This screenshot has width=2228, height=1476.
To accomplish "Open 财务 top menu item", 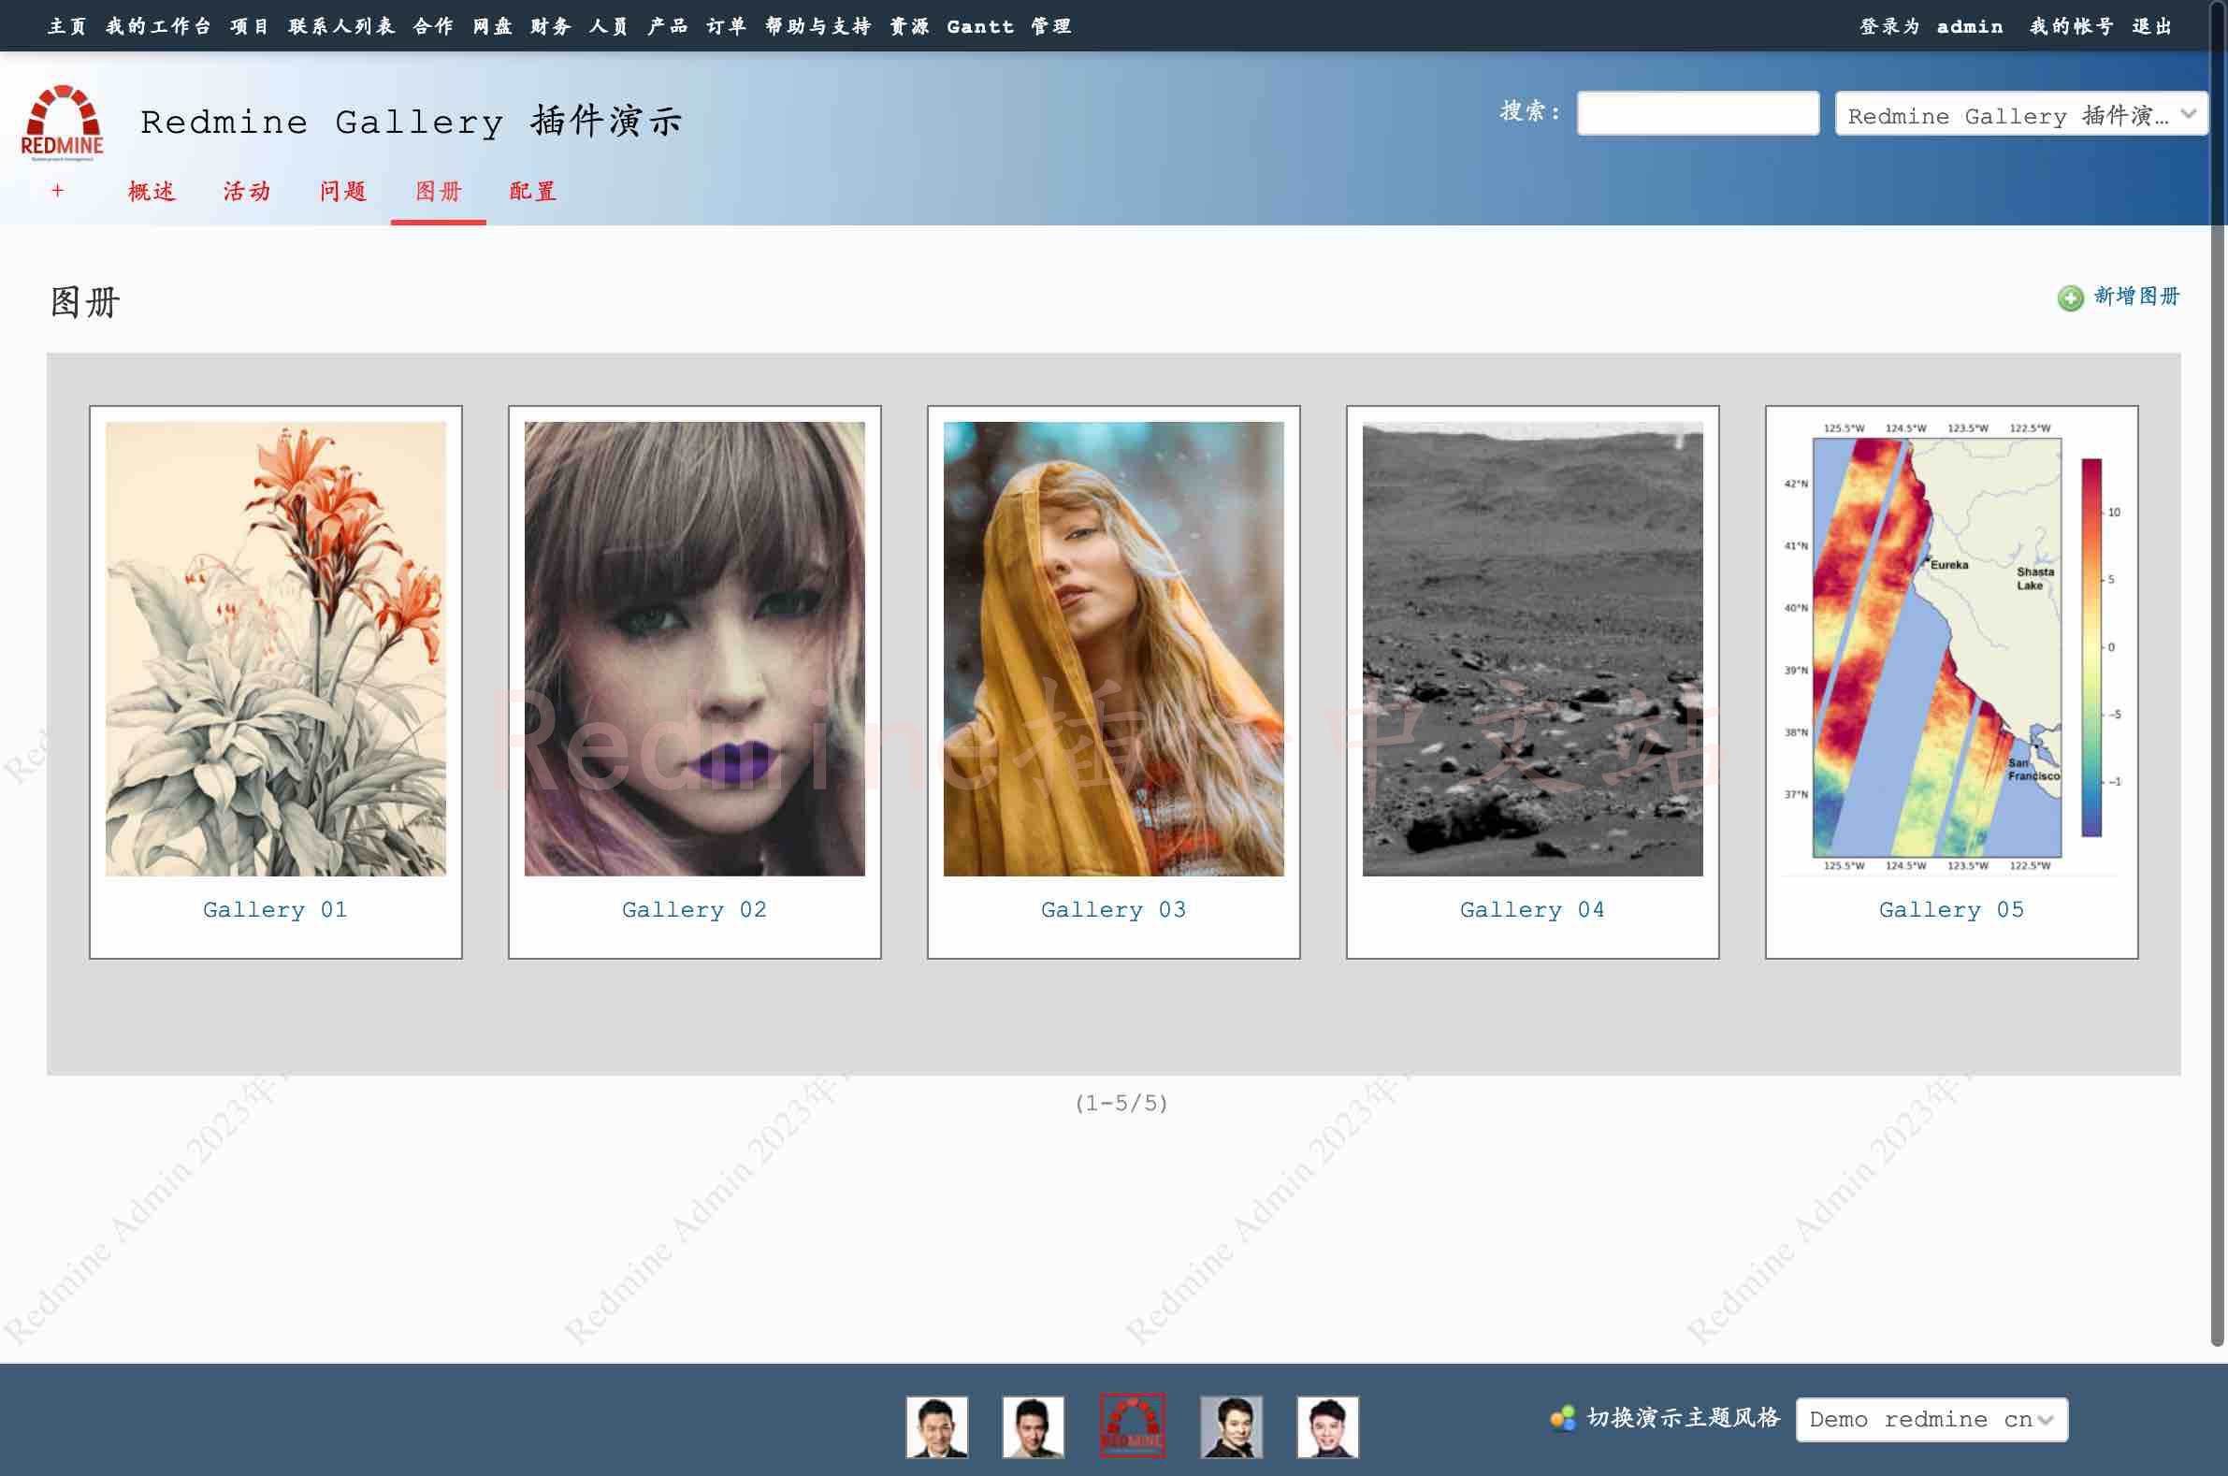I will (551, 26).
